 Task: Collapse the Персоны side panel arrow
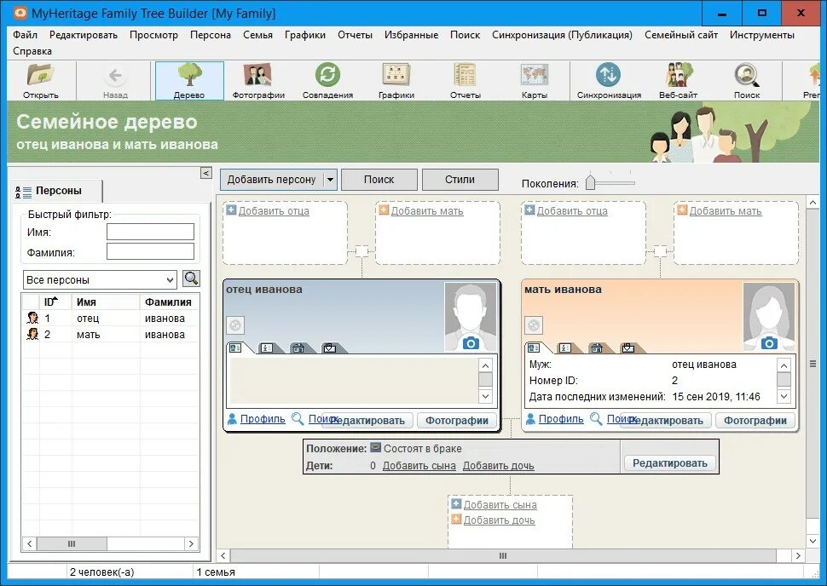tap(206, 173)
